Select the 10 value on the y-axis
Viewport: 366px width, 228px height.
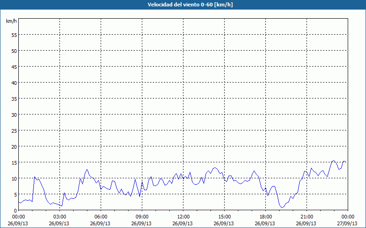(14, 178)
